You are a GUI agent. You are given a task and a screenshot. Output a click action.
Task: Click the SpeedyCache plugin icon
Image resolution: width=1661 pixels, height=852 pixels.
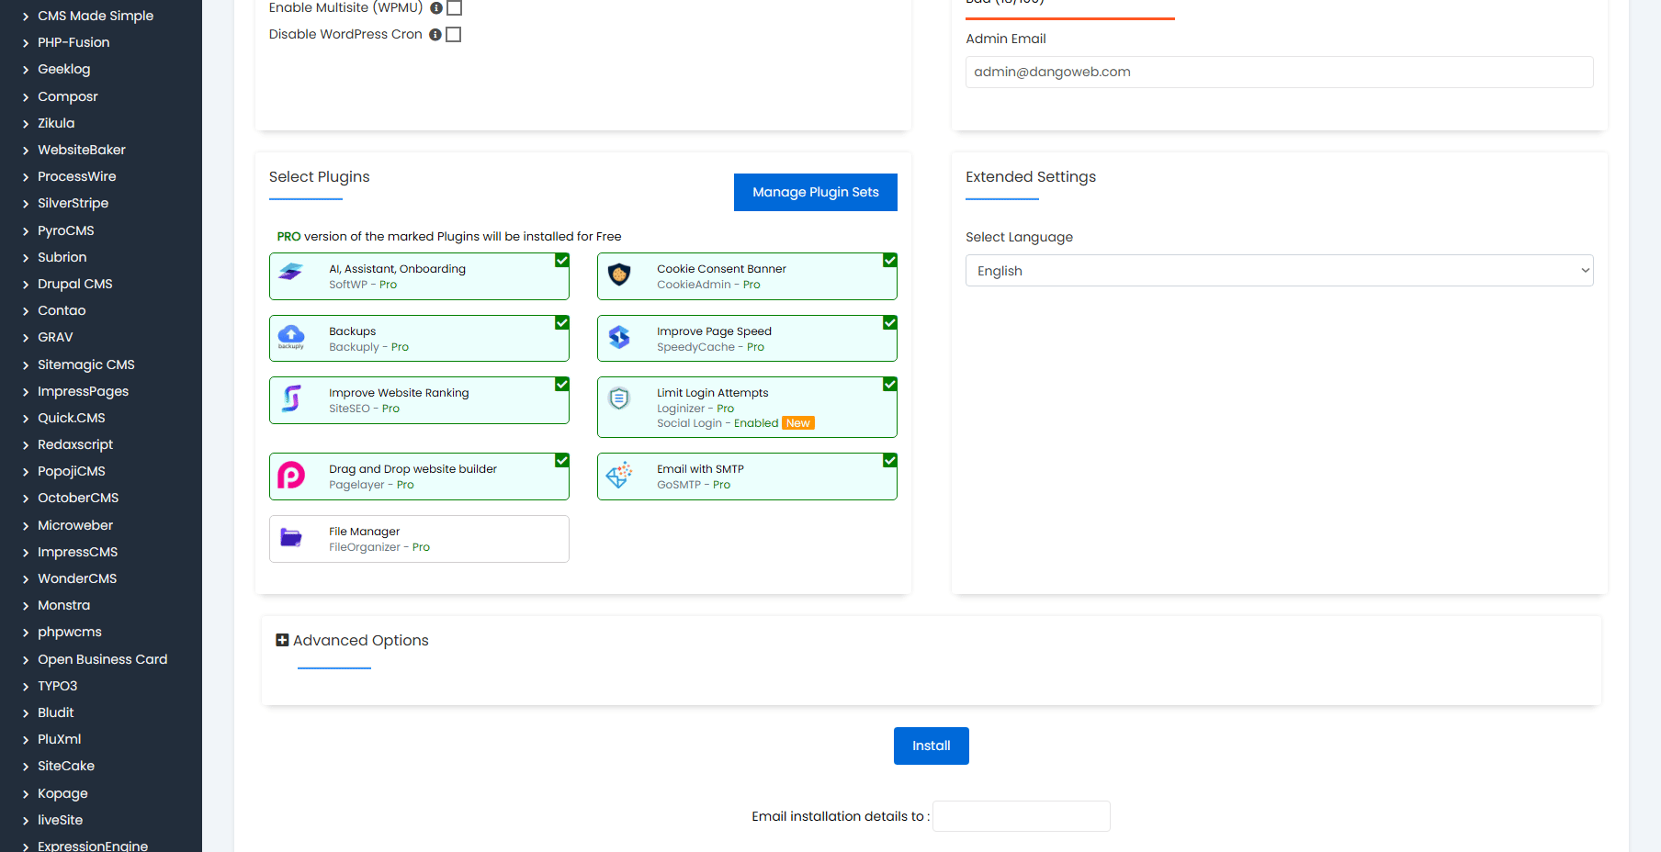[619, 337]
